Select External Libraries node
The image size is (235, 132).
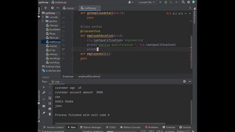click(x=51, y=66)
